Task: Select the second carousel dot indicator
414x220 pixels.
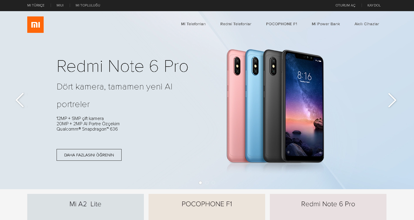Action: pos(207,183)
